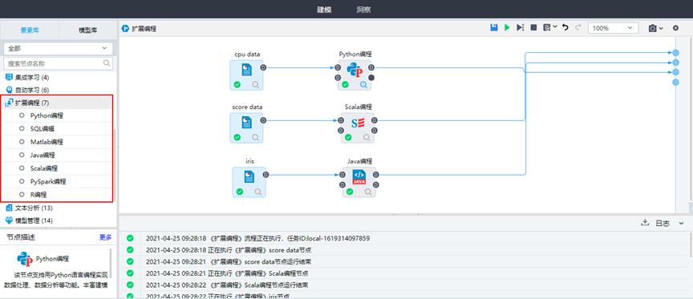Run step-by-step with the play-to-node icon
693x299 pixels.
(521, 28)
